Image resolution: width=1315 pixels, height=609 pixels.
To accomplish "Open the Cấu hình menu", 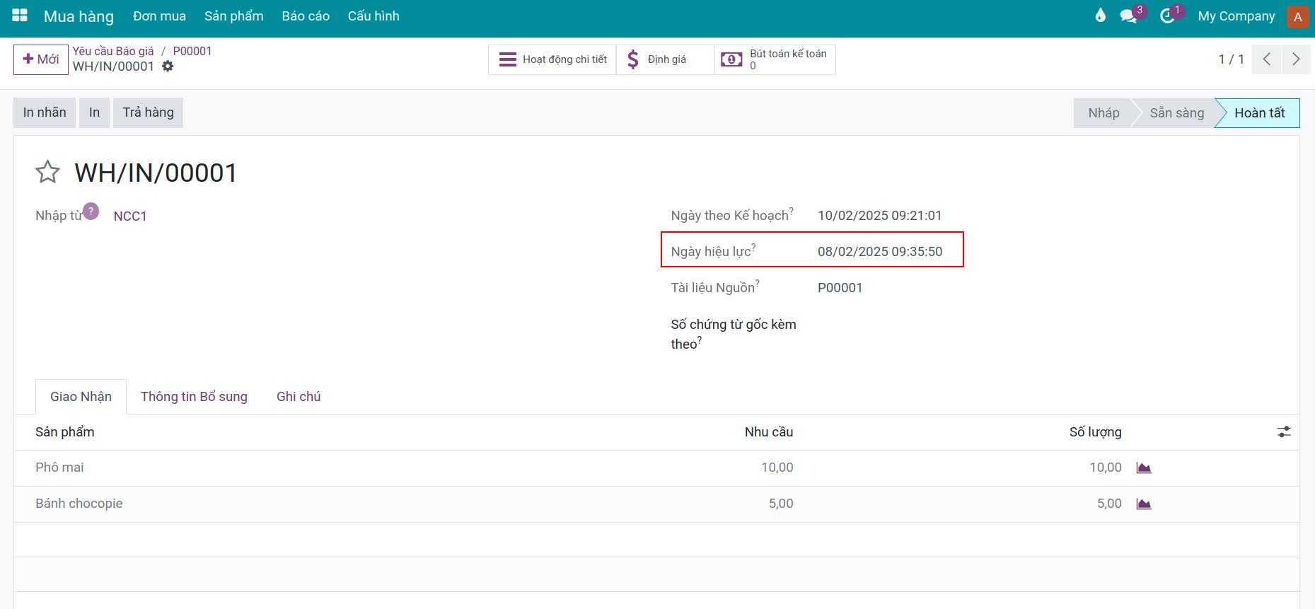I will coord(373,16).
